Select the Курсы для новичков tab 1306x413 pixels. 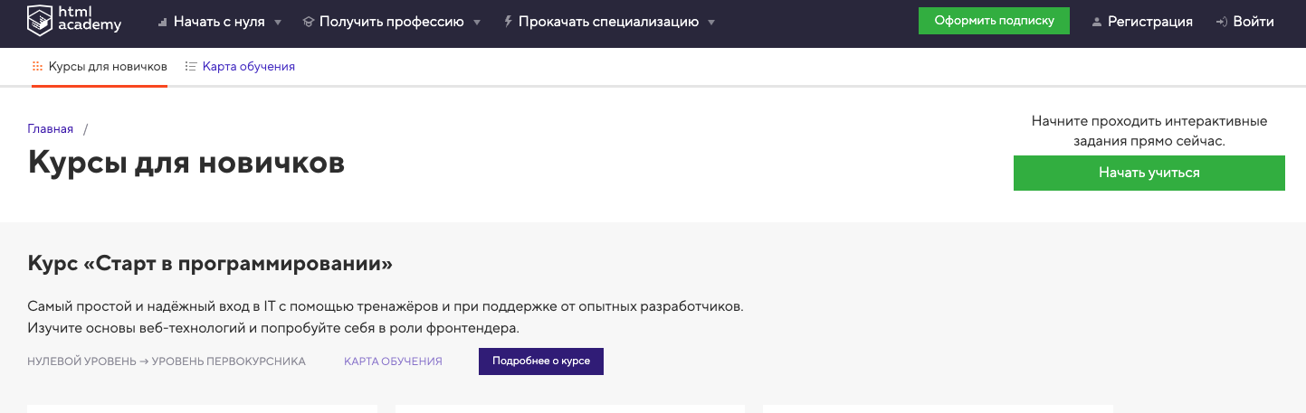point(100,67)
